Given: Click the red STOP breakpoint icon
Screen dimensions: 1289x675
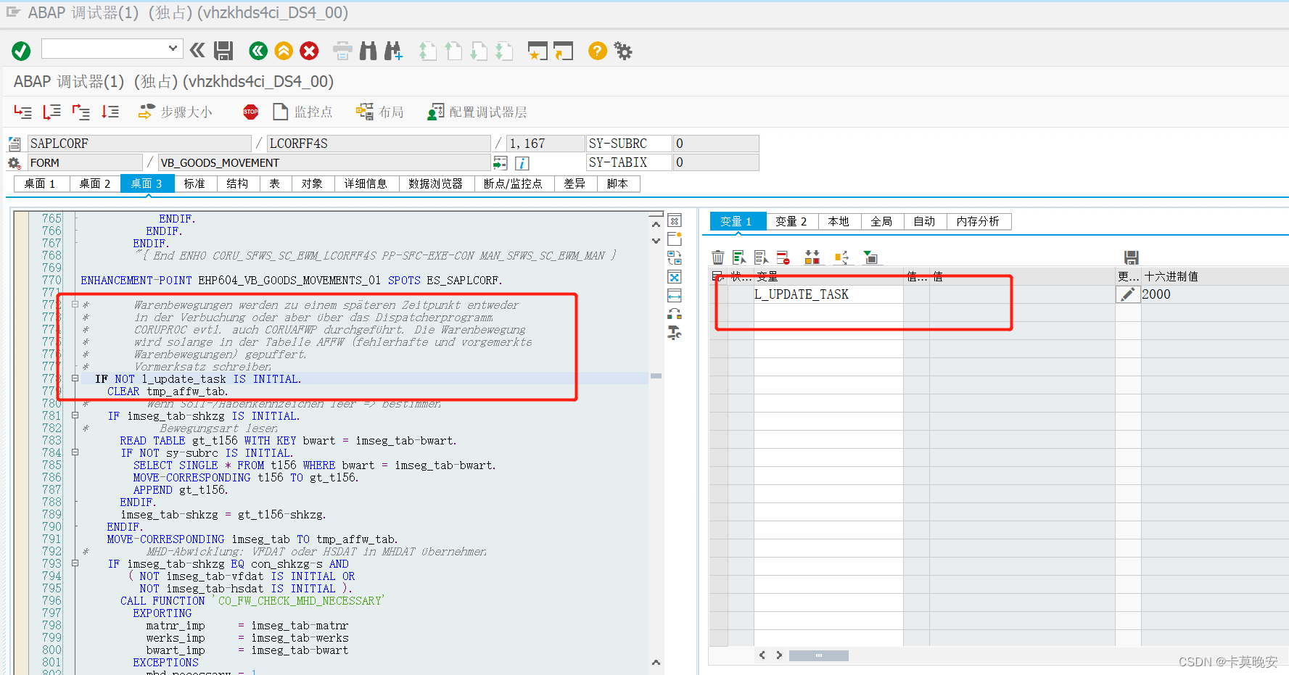Looking at the screenshot, I should pyautogui.click(x=251, y=112).
